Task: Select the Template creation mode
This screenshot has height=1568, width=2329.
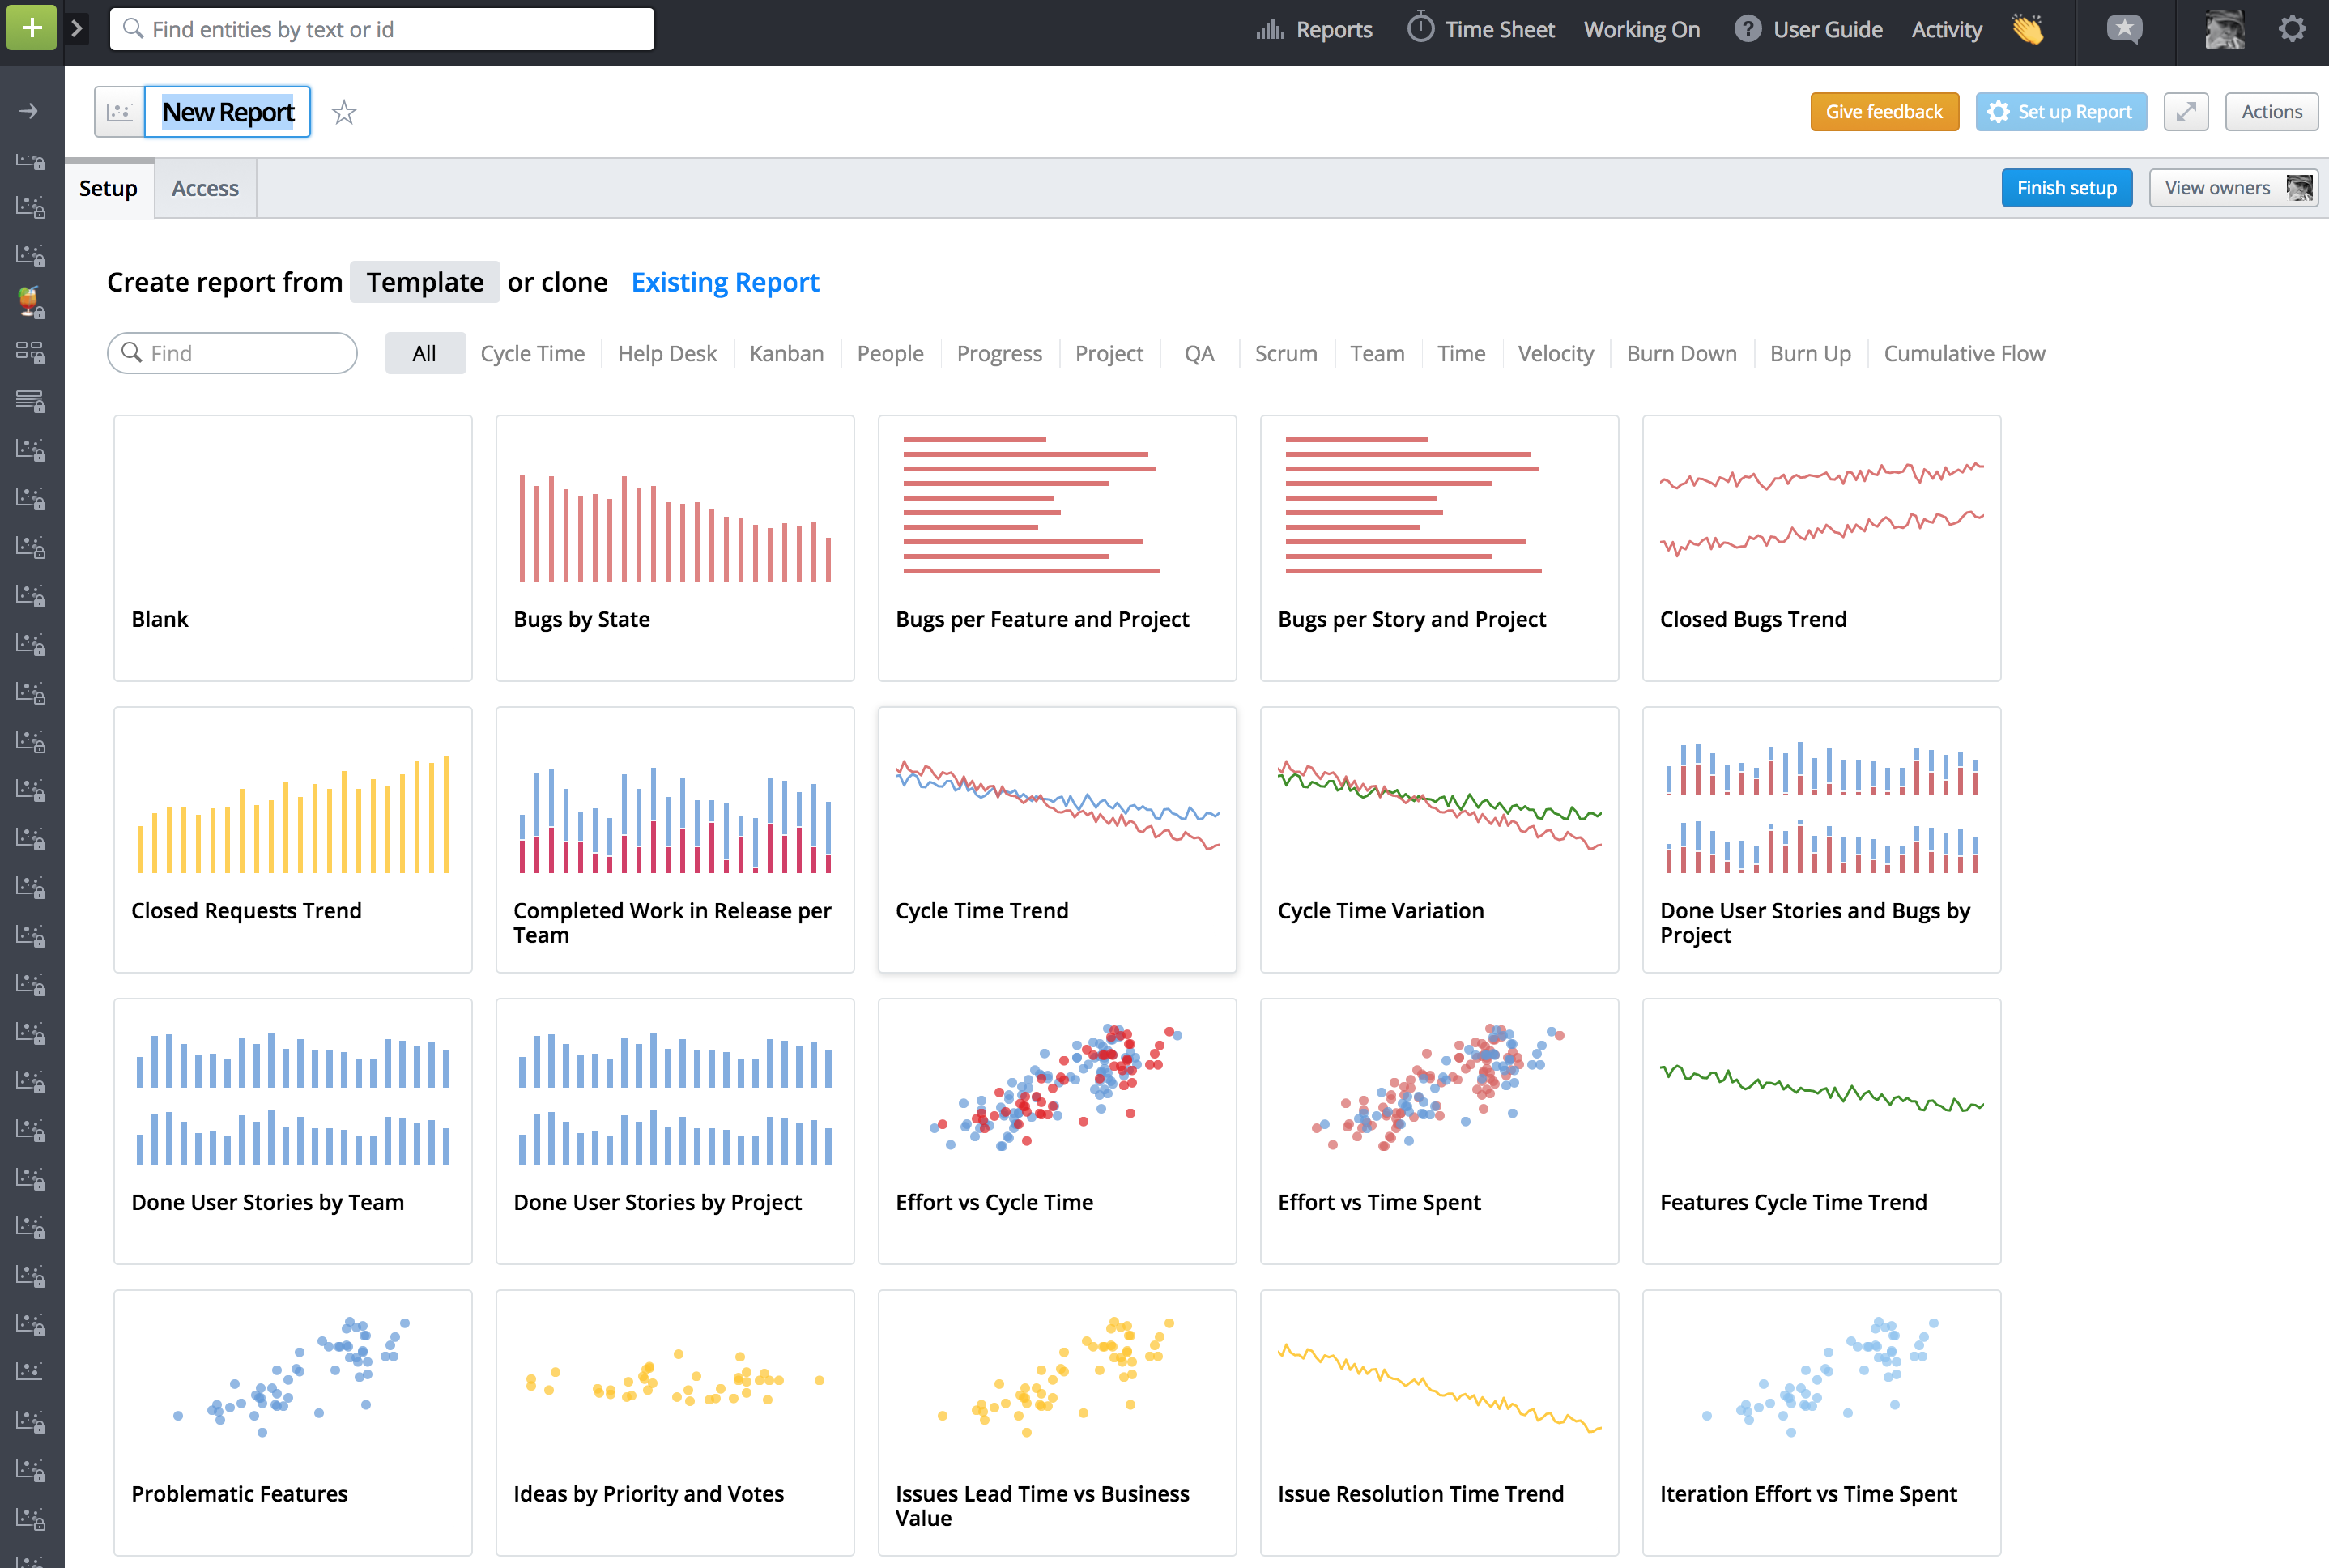Action: coord(424,282)
